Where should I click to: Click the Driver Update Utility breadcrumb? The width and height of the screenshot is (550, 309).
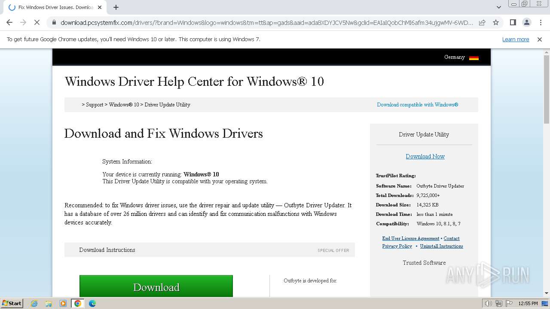pyautogui.click(x=168, y=105)
